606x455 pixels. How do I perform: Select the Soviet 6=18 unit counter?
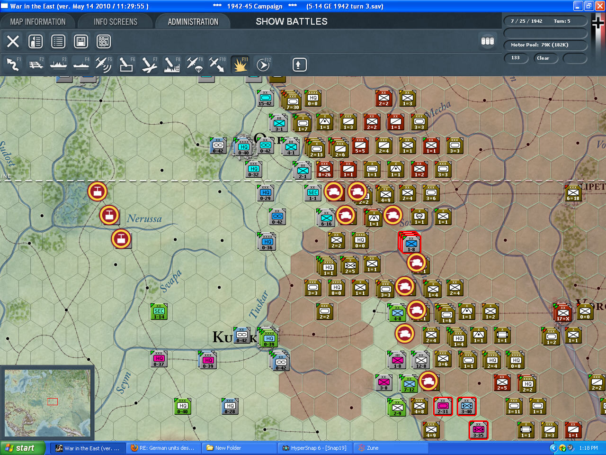point(573,193)
